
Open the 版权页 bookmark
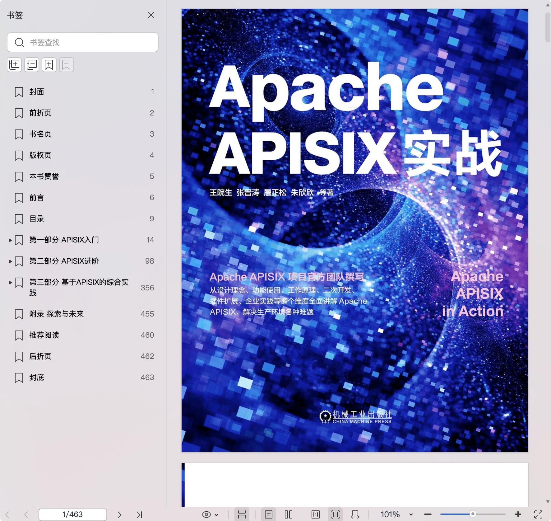pyautogui.click(x=40, y=155)
